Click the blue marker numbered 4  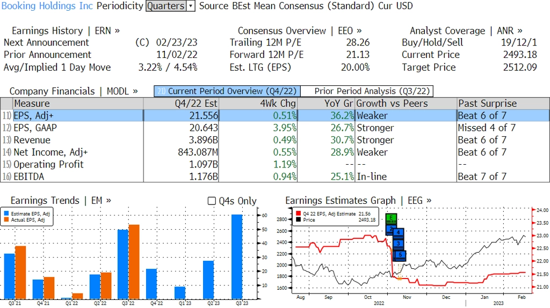[x=399, y=233]
